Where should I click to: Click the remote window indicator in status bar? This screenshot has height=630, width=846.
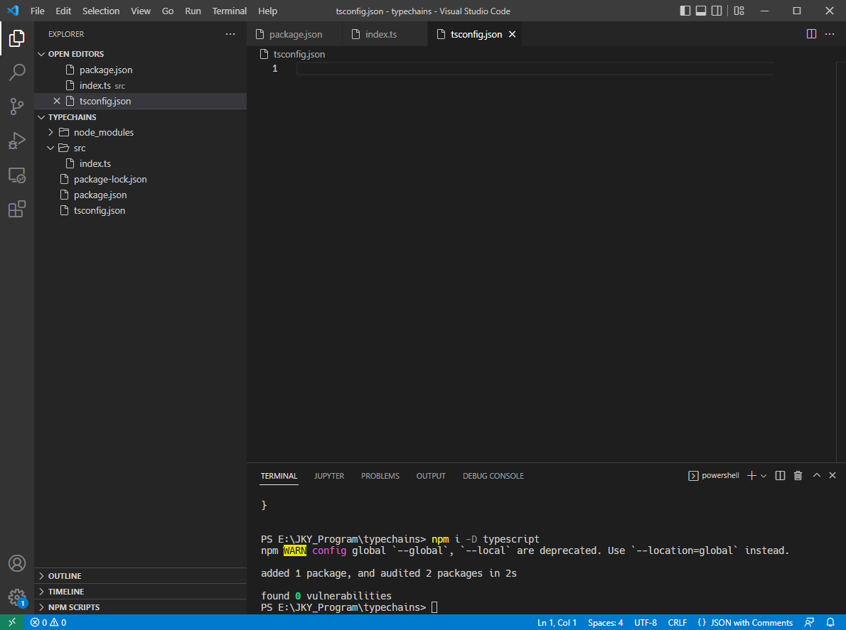[12, 622]
